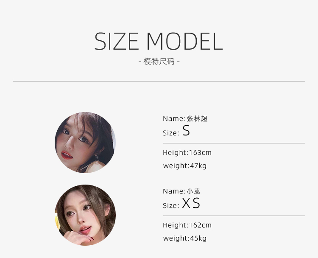Click the SIZE MODEL heading
The image size is (318, 258).
point(159,41)
